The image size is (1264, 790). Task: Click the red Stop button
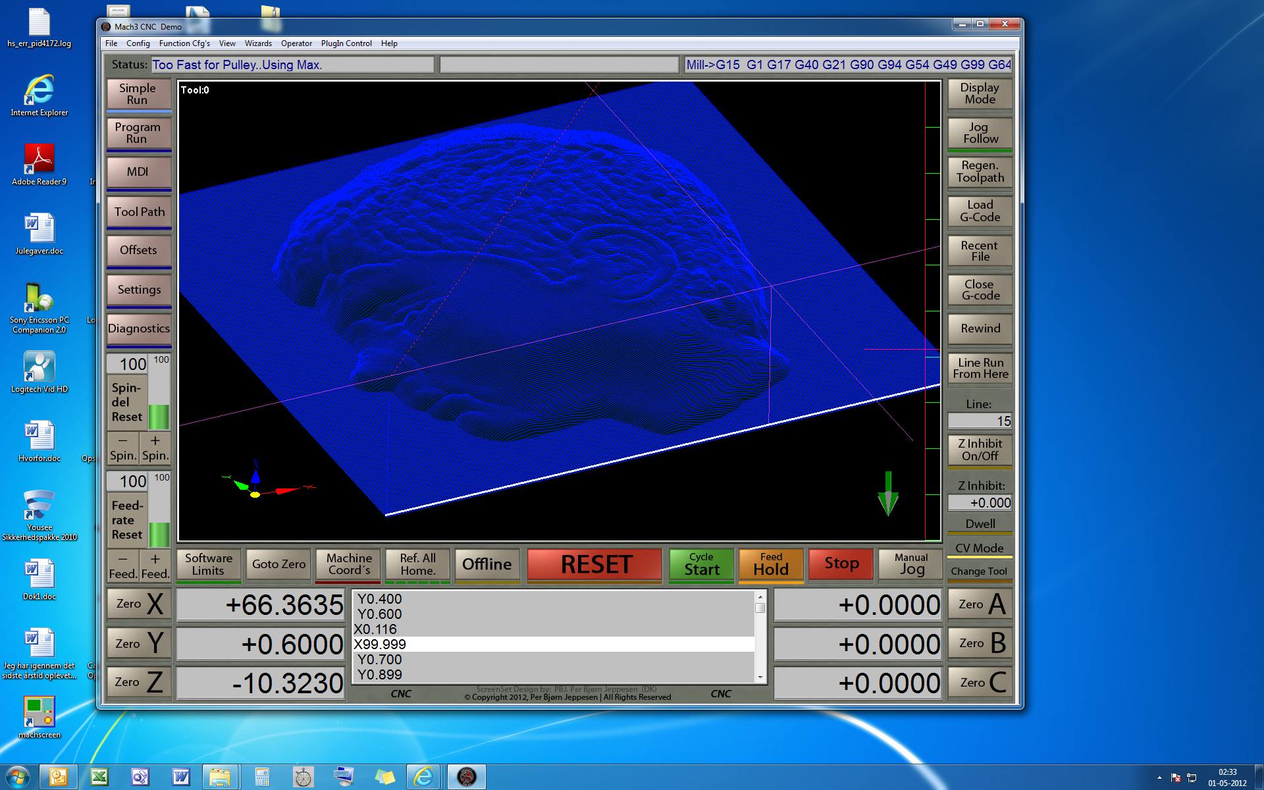click(841, 564)
